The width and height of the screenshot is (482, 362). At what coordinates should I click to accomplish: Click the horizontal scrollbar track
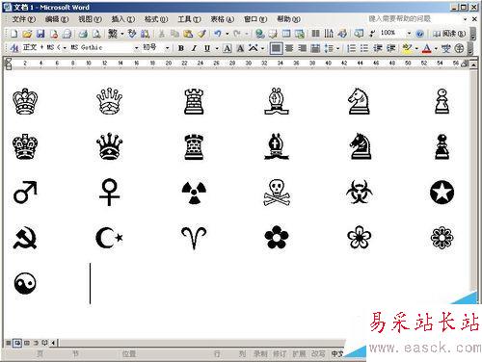tap(202, 343)
